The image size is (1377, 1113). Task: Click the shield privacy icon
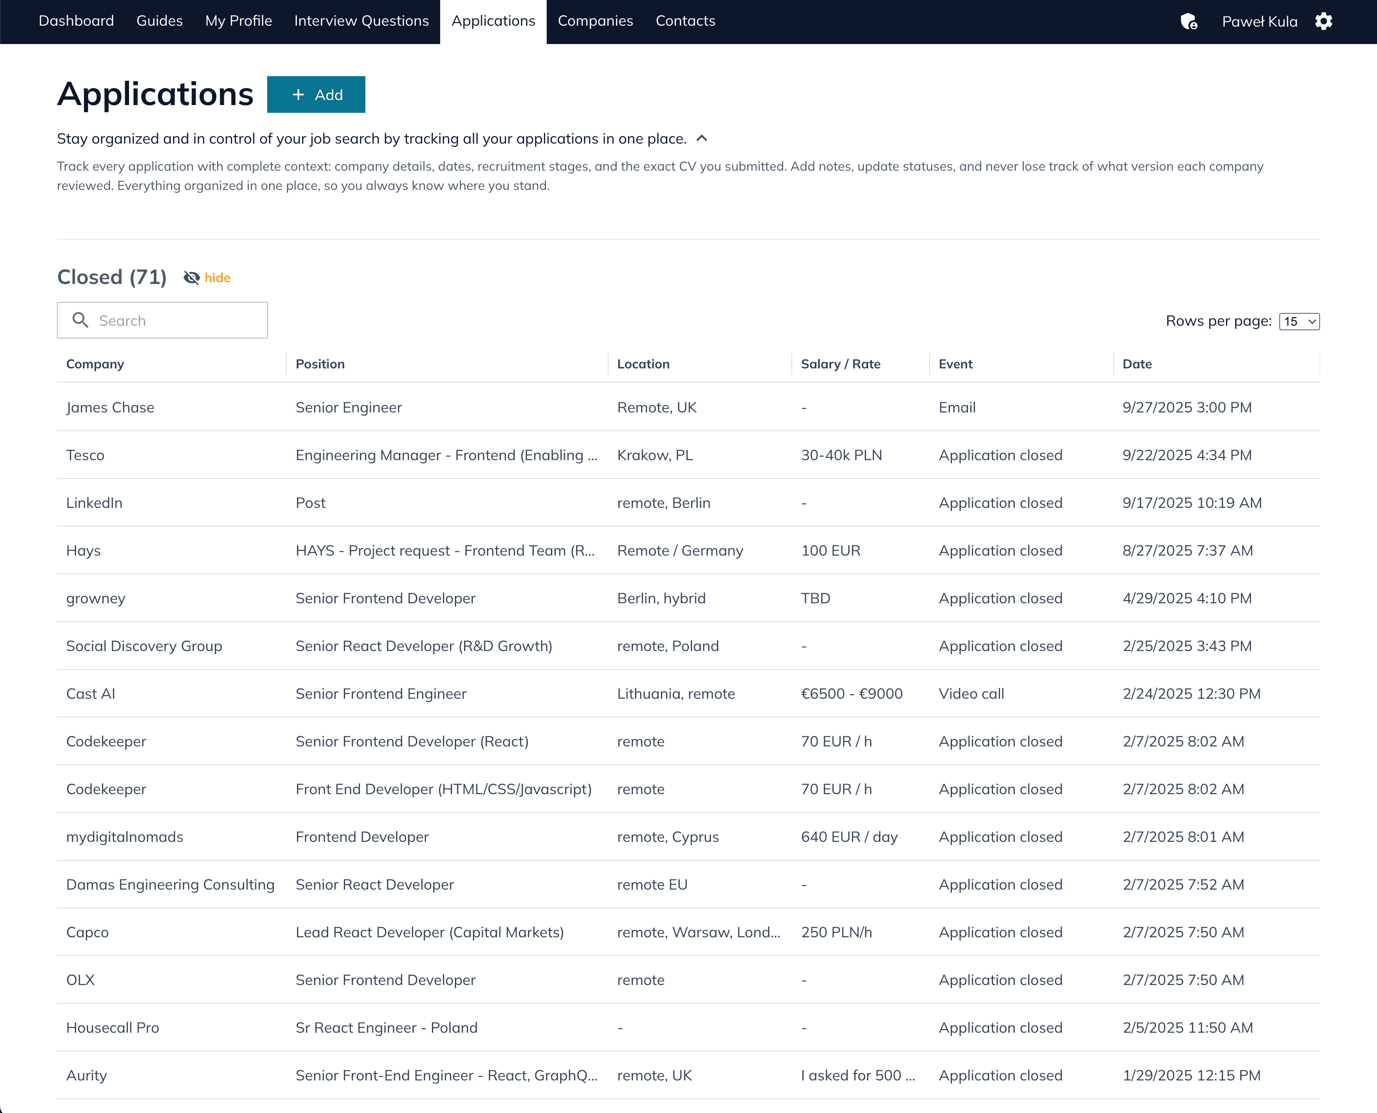(x=1188, y=21)
